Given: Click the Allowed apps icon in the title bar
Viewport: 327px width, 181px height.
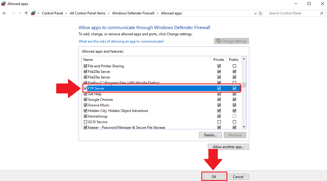Looking at the screenshot, I should [3, 4].
